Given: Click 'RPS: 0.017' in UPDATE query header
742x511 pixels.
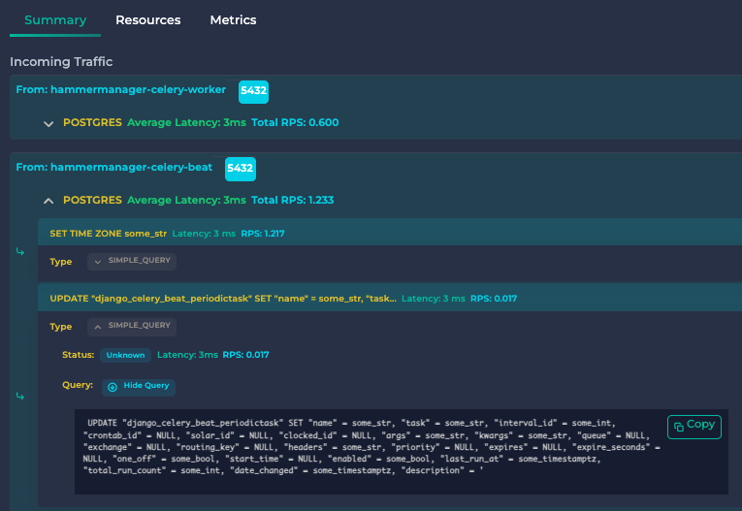Looking at the screenshot, I should [x=494, y=299].
